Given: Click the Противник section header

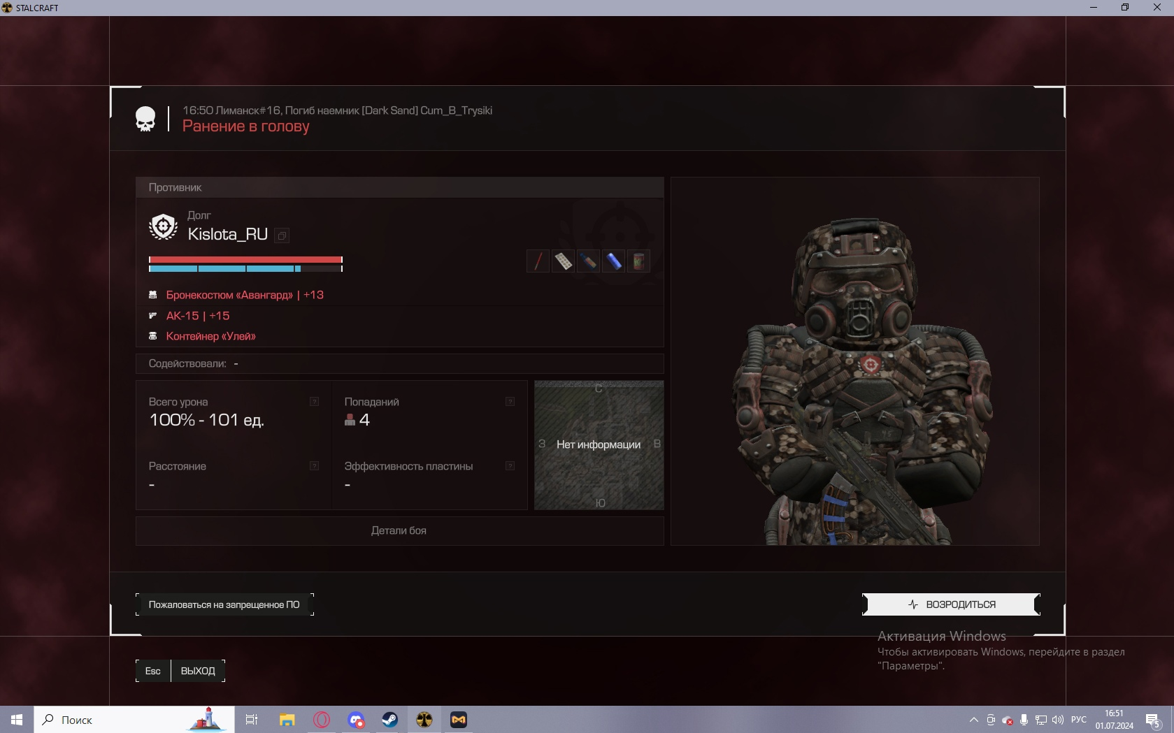Looking at the screenshot, I should click(x=399, y=187).
